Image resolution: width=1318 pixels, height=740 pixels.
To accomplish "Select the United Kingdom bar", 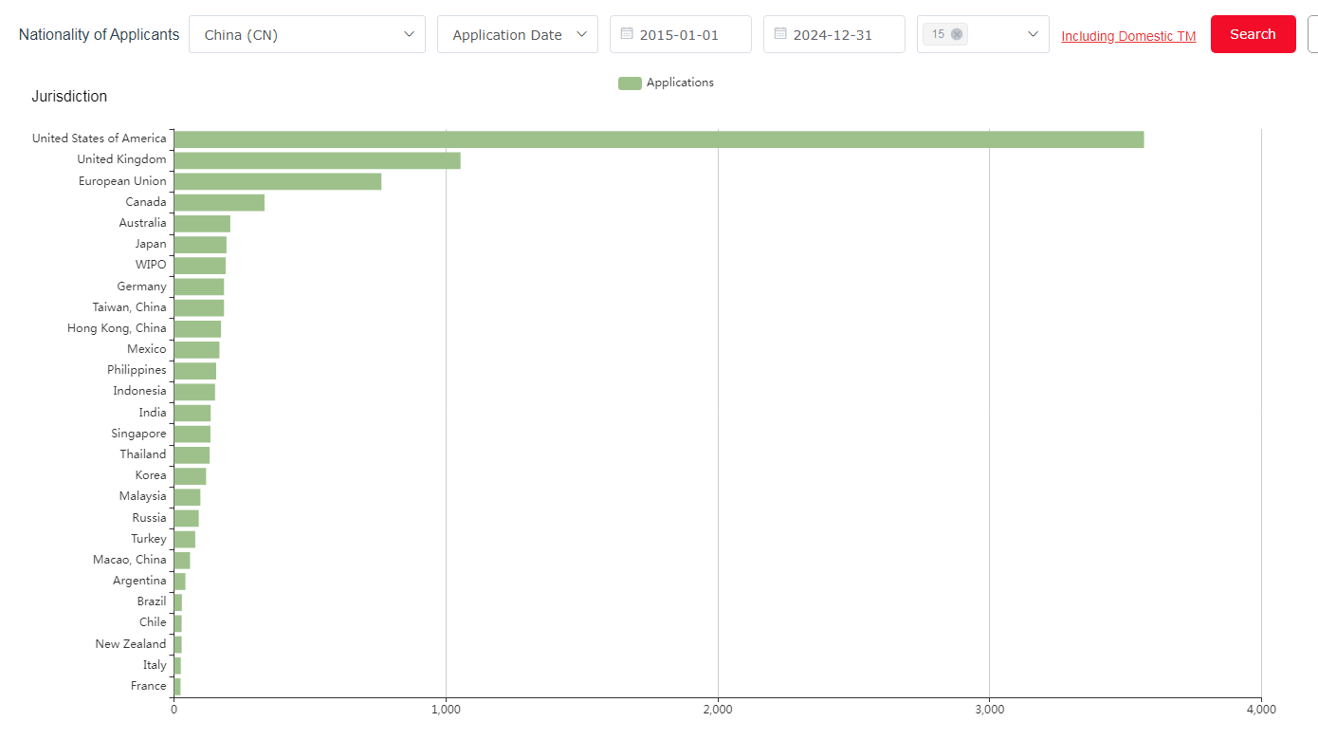I will click(317, 160).
